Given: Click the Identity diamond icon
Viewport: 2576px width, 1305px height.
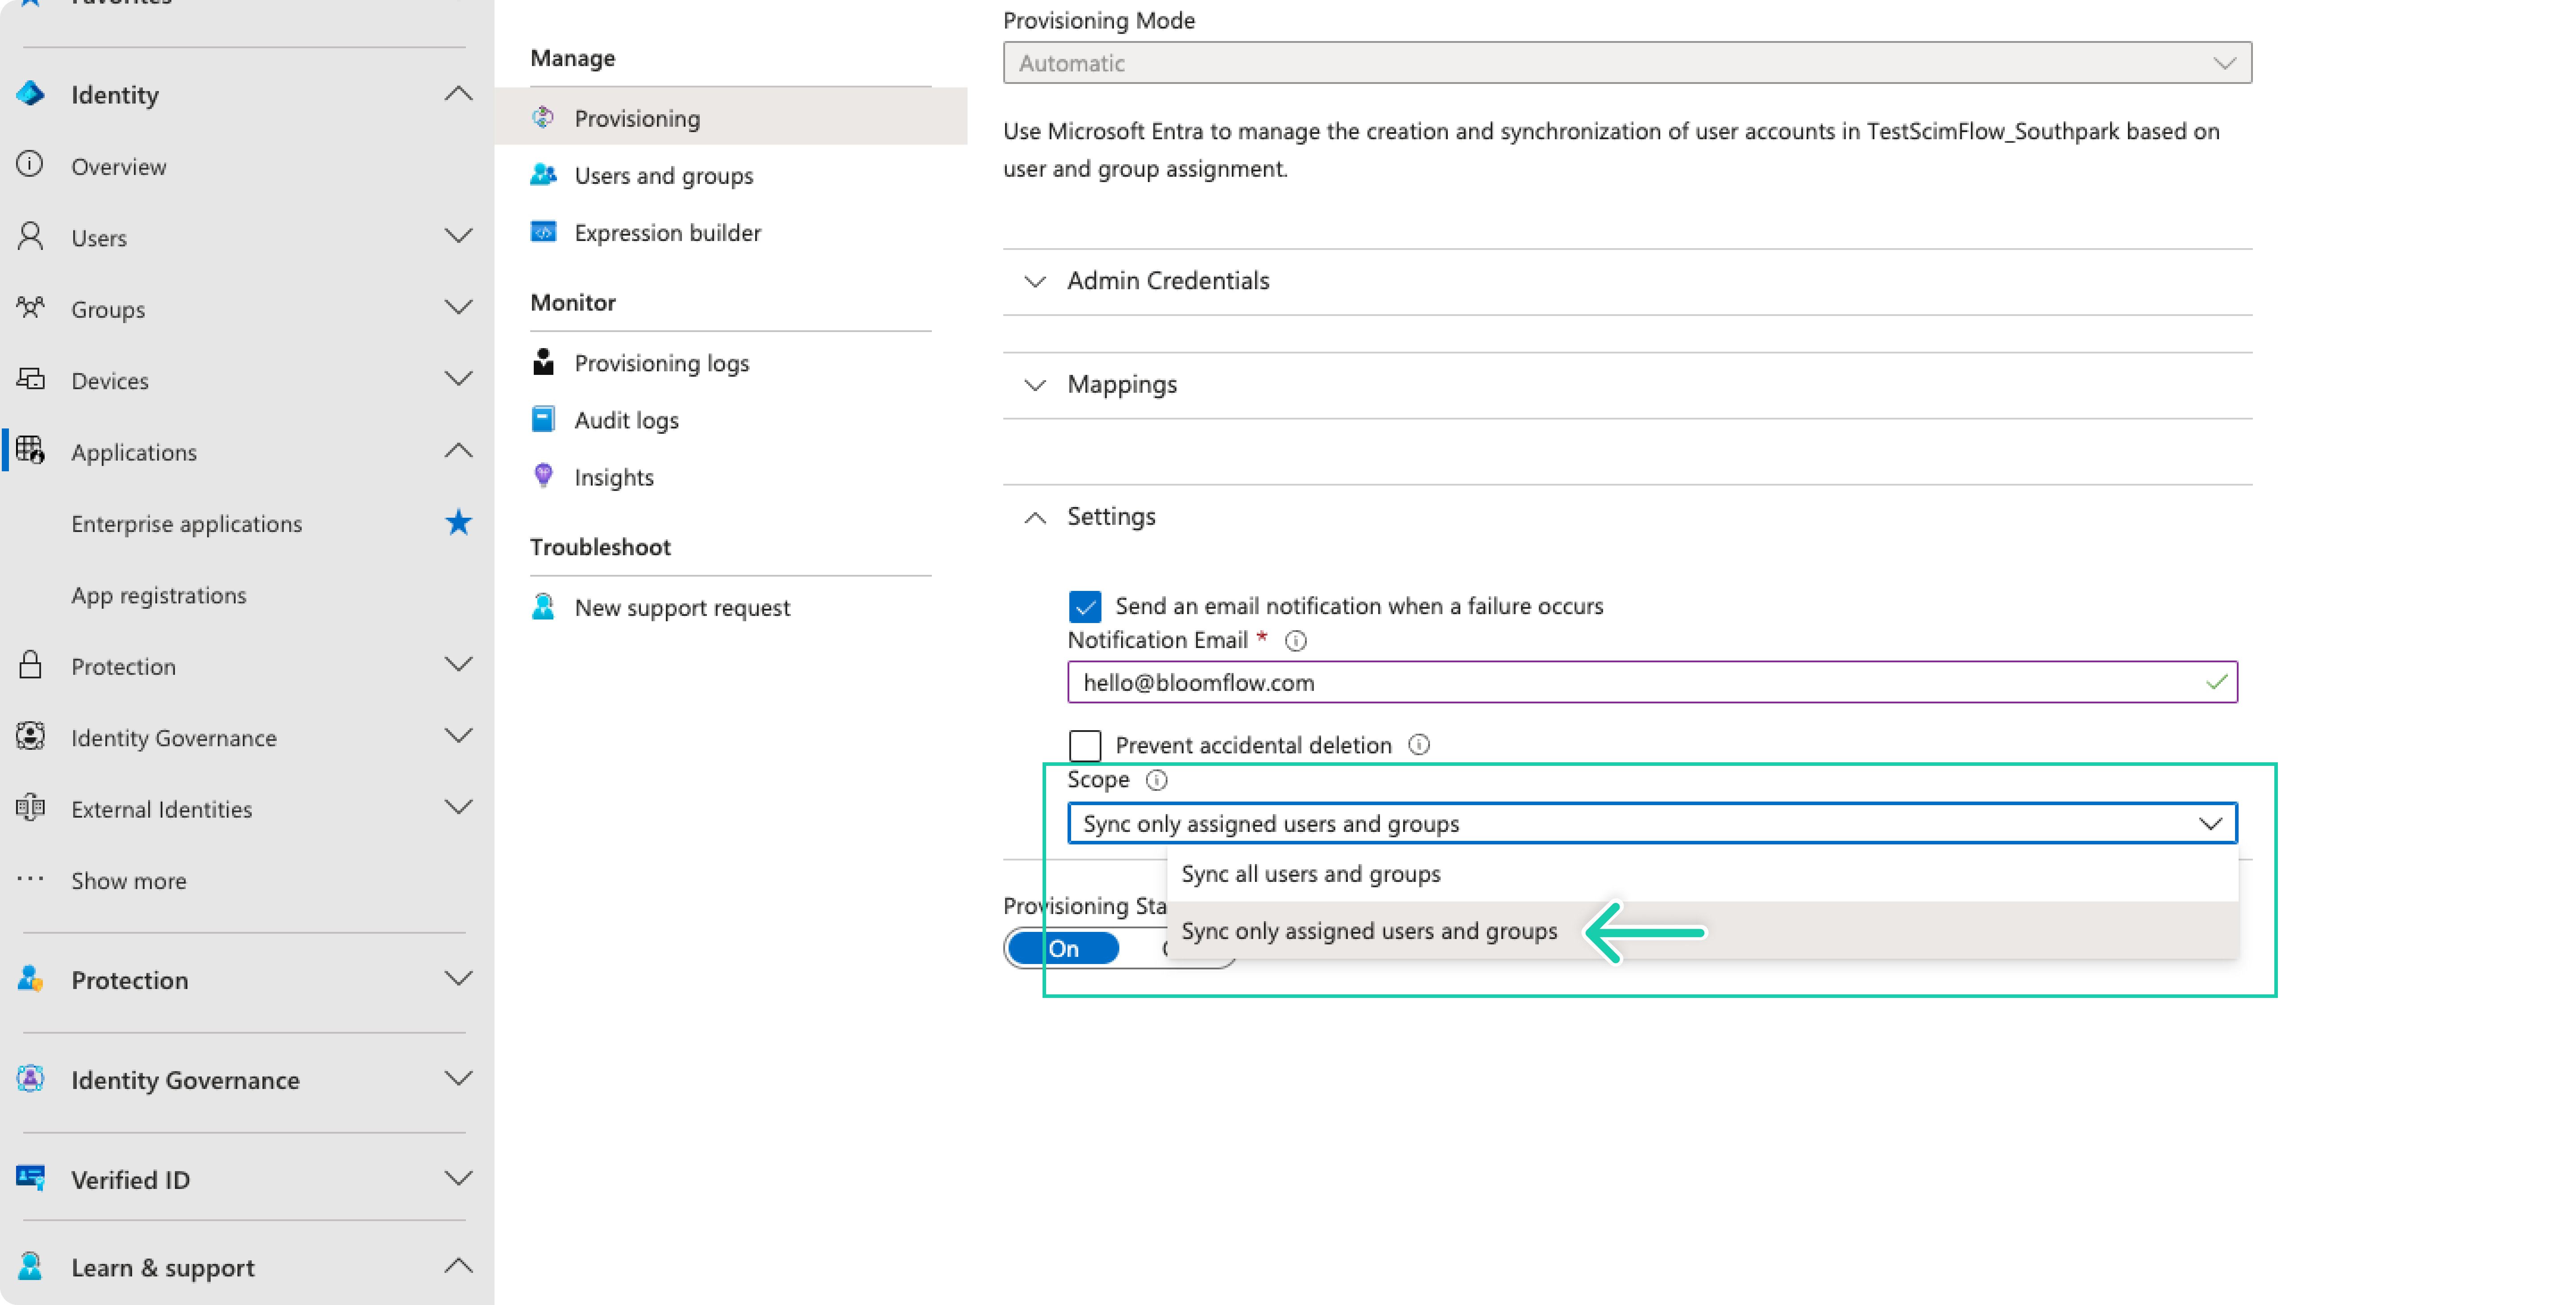Looking at the screenshot, I should [x=30, y=94].
